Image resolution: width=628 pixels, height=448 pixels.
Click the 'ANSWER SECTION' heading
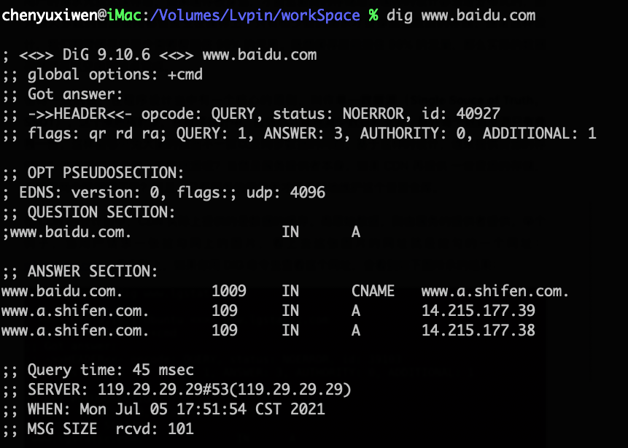[93, 271]
